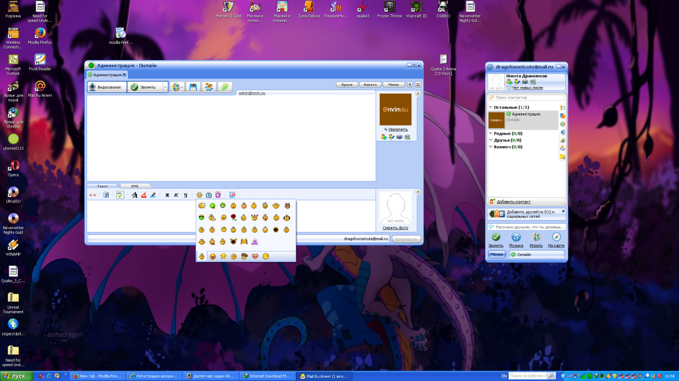Open the dropdown arrow next to Звонить
679x381 pixels.
click(165, 87)
